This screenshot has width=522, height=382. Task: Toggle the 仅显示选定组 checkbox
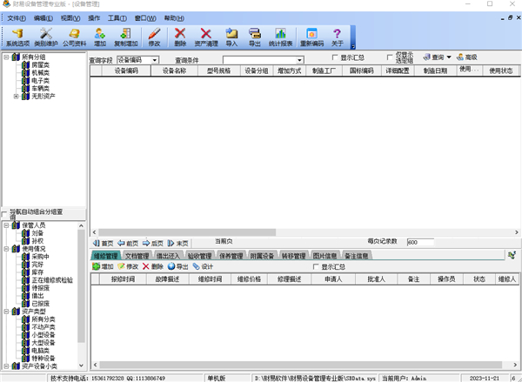[x=387, y=58]
